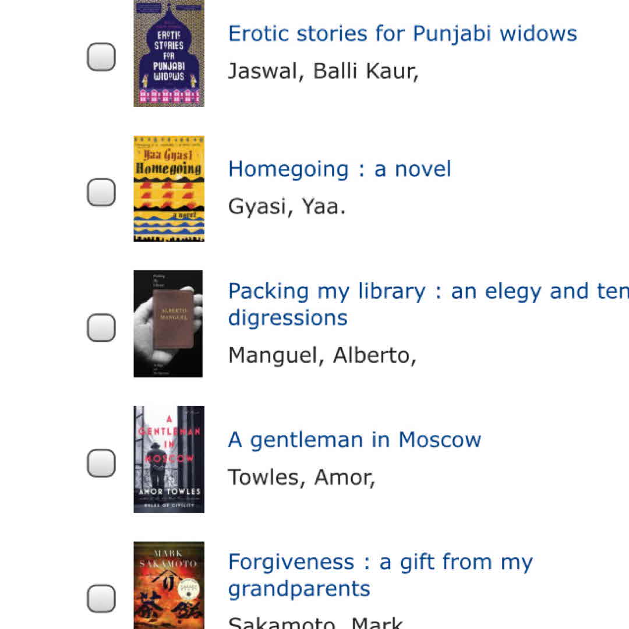Viewport: 629px width, 629px height.
Task: Follow the Homegoing : a novel link
Action: 340,169
